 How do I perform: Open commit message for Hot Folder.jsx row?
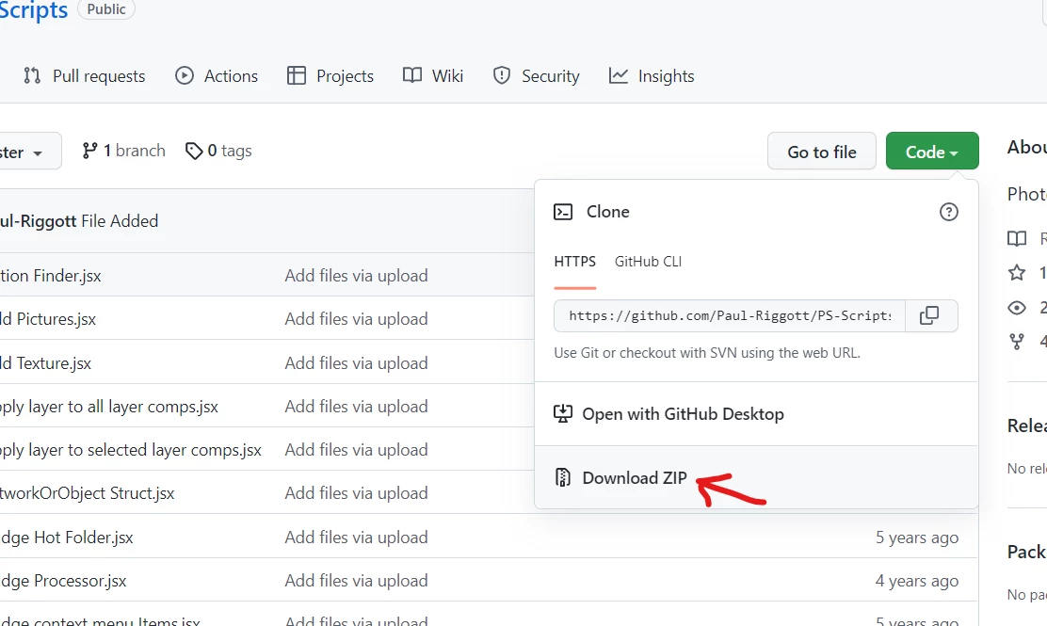point(356,538)
